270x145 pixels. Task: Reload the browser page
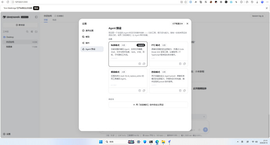coord(8,2)
